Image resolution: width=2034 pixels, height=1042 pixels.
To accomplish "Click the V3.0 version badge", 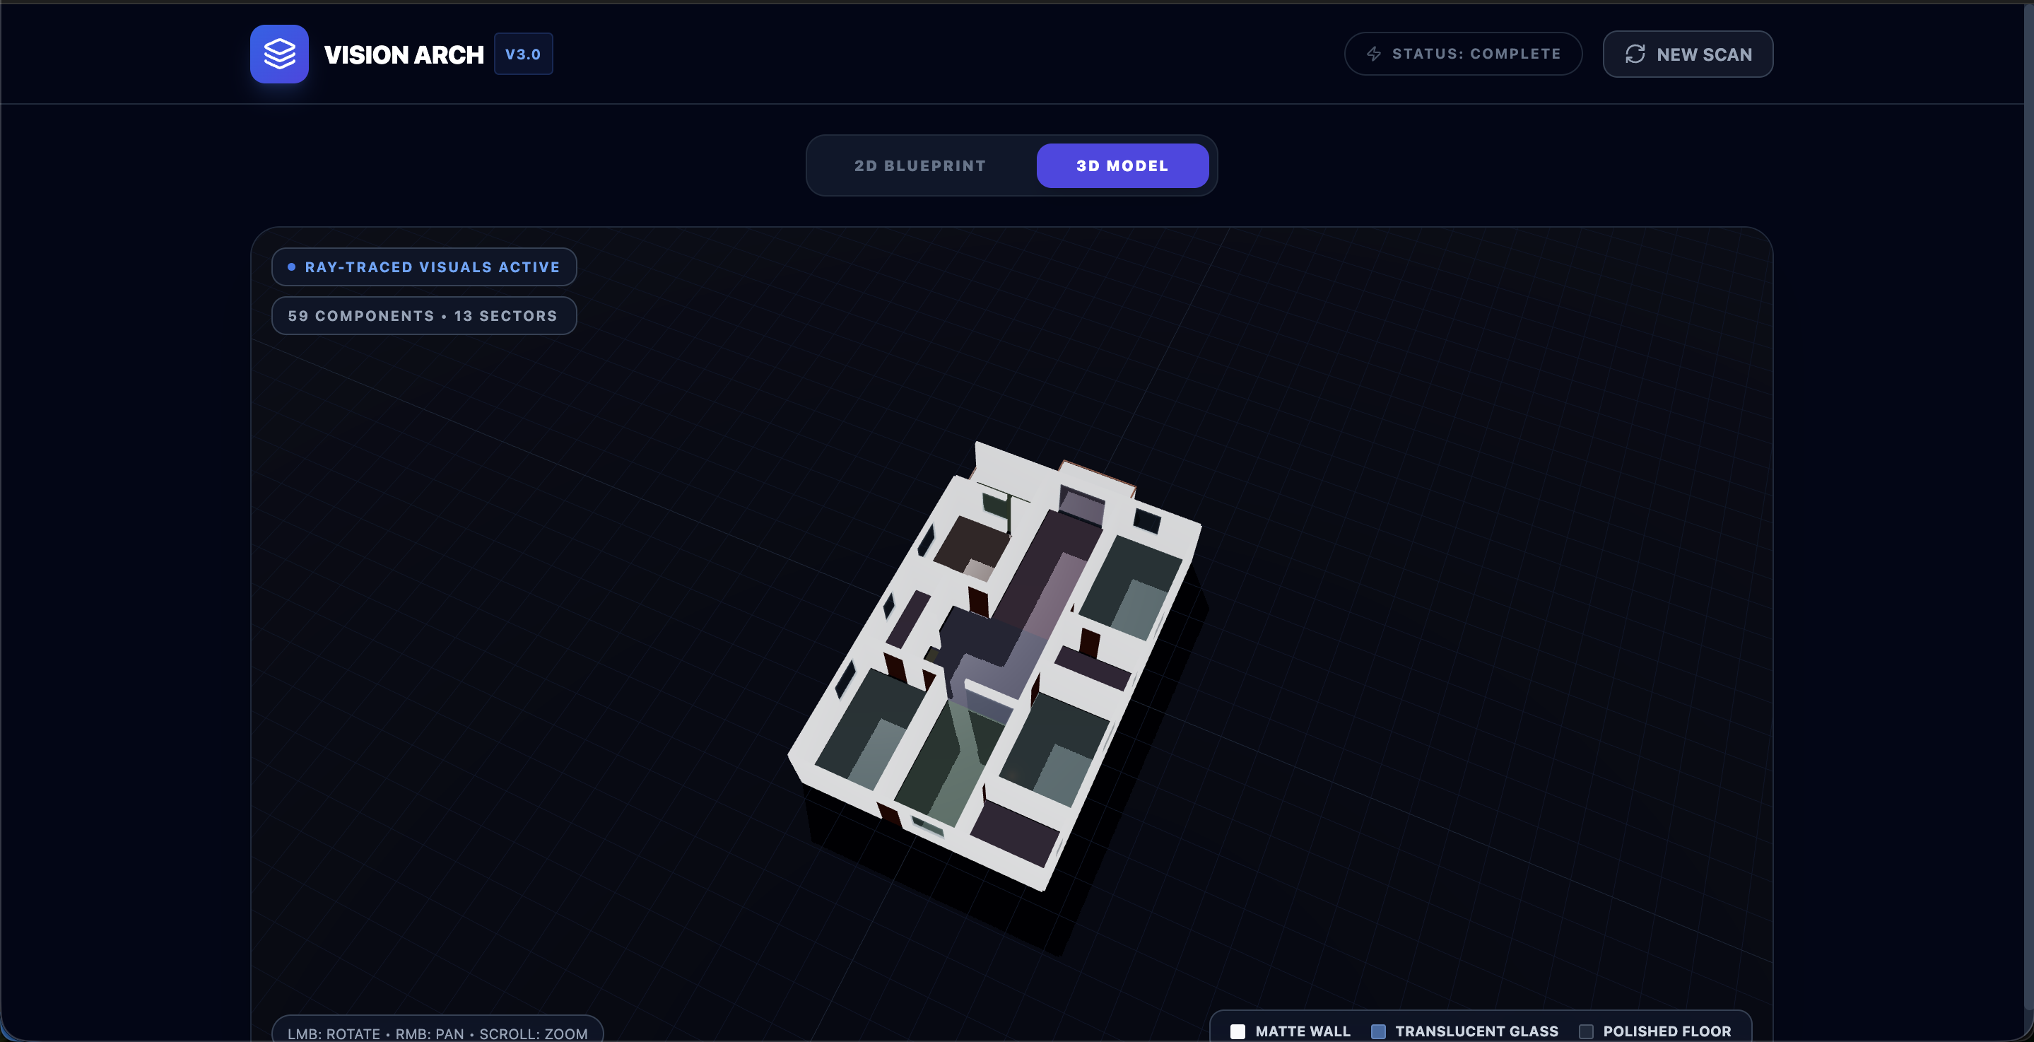I will pos(523,54).
